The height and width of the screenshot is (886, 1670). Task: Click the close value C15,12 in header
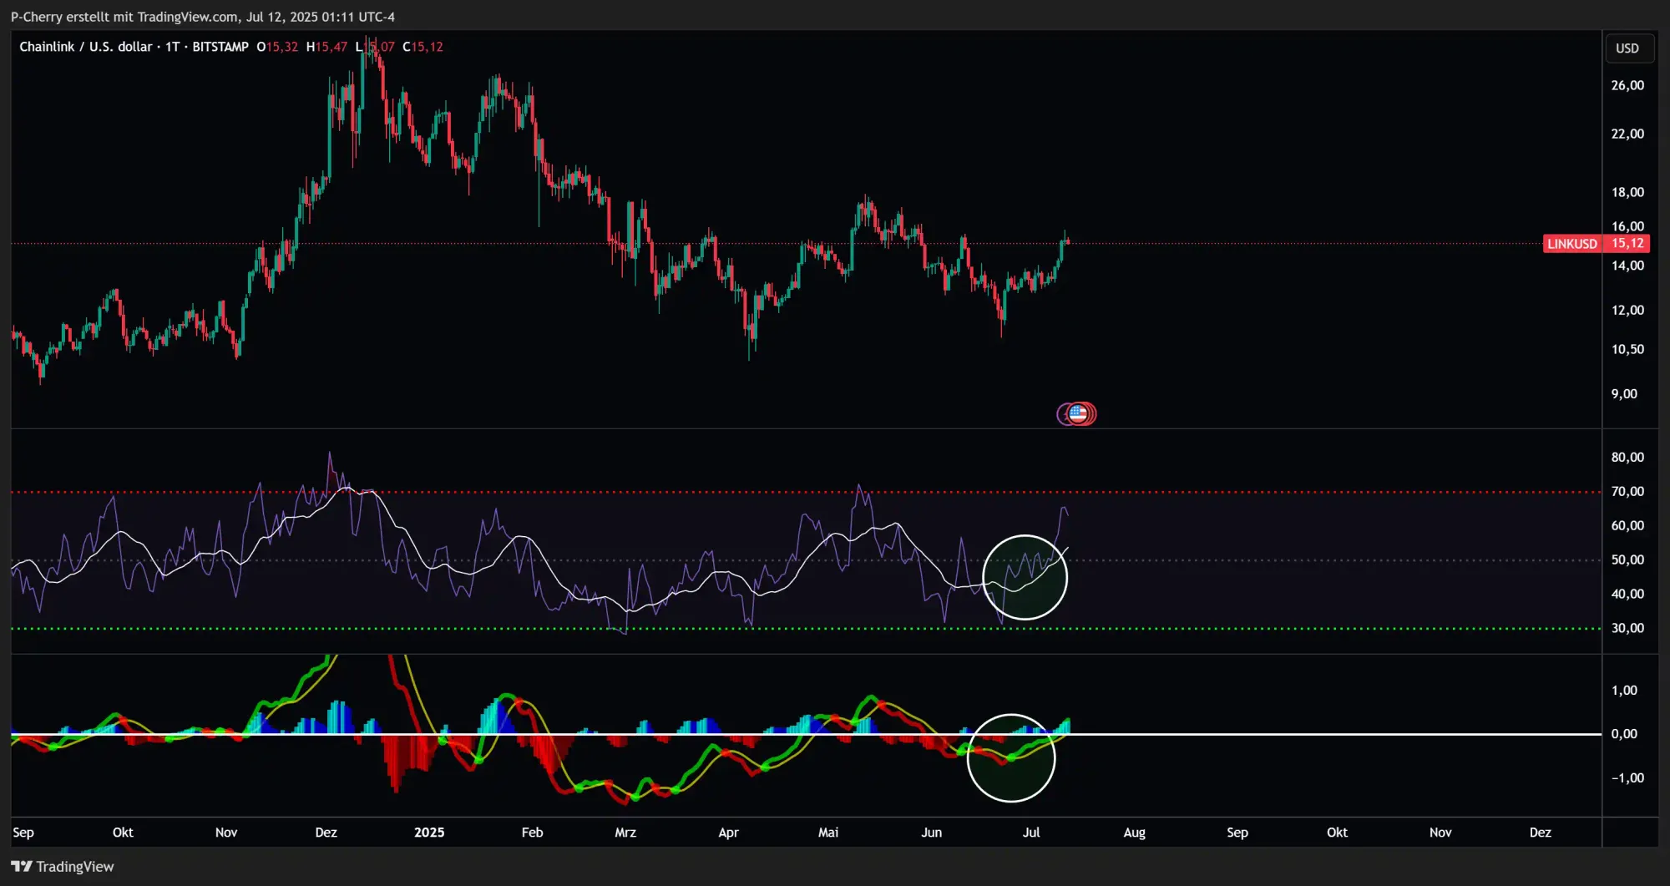[423, 47]
